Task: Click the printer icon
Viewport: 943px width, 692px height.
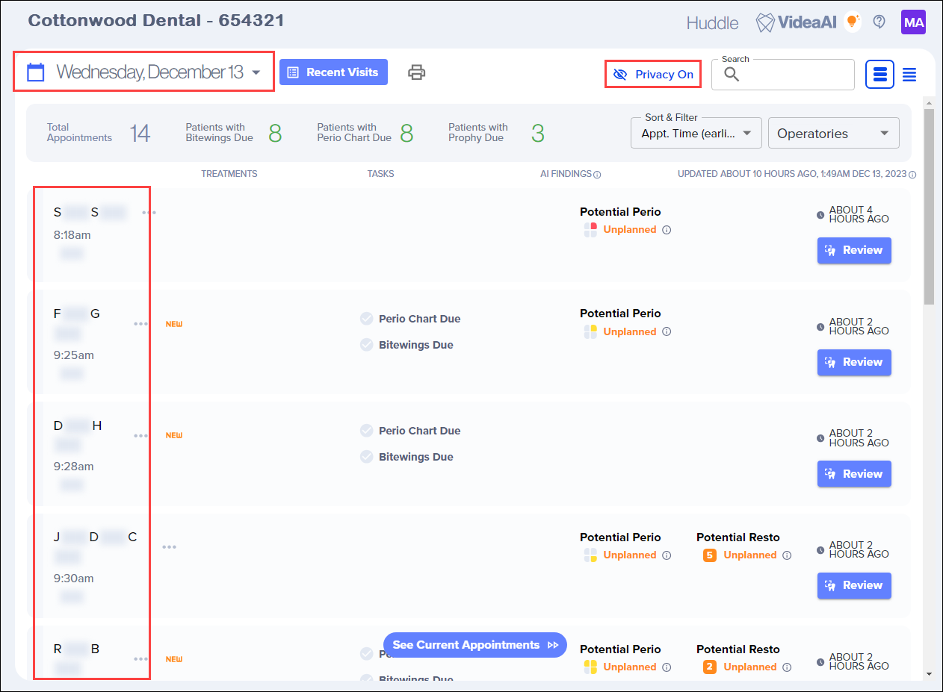Action: pos(416,72)
